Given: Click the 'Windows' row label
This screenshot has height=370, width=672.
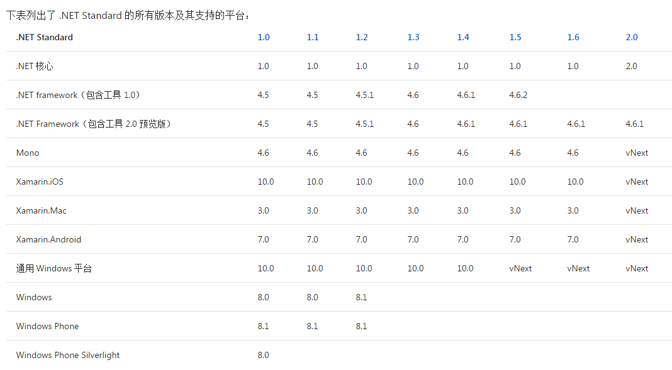Looking at the screenshot, I should pyautogui.click(x=34, y=297).
